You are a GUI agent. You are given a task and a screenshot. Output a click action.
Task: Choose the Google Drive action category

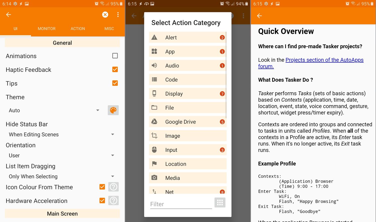[188, 122]
